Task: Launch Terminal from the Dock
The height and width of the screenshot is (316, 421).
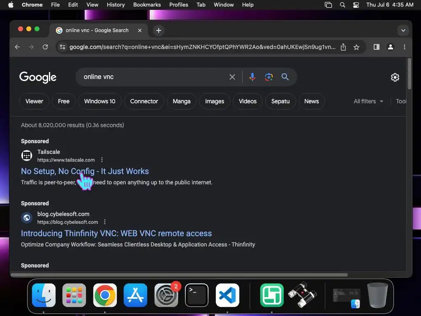Action: pos(197,295)
